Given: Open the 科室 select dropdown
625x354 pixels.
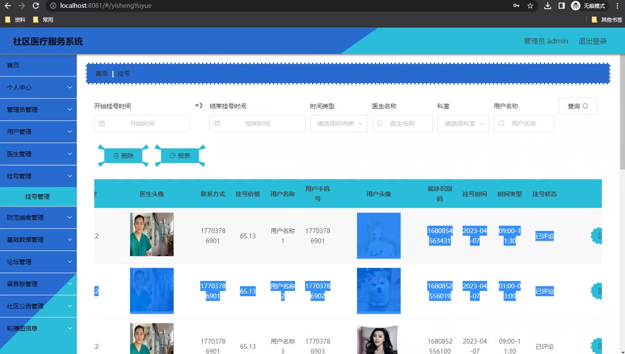Looking at the screenshot, I should click(463, 124).
